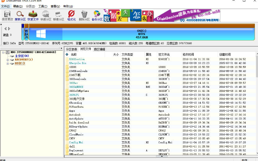Viewport: 258px width, 161px height.
Task: Sort by Created Time (创建时间) column
Action: tap(225, 54)
